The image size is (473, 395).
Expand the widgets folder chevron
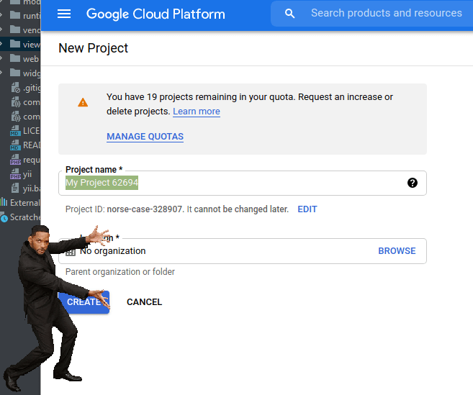1,73
